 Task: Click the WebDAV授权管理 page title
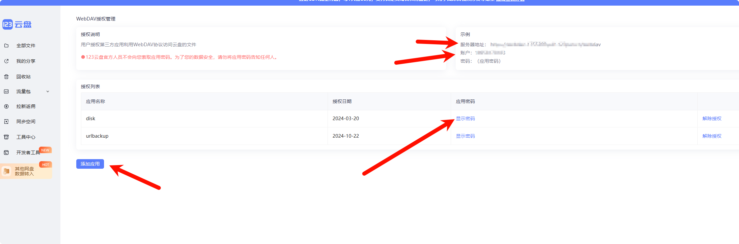[96, 19]
